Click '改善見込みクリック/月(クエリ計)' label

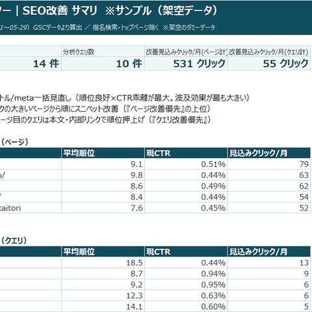(x=269, y=52)
